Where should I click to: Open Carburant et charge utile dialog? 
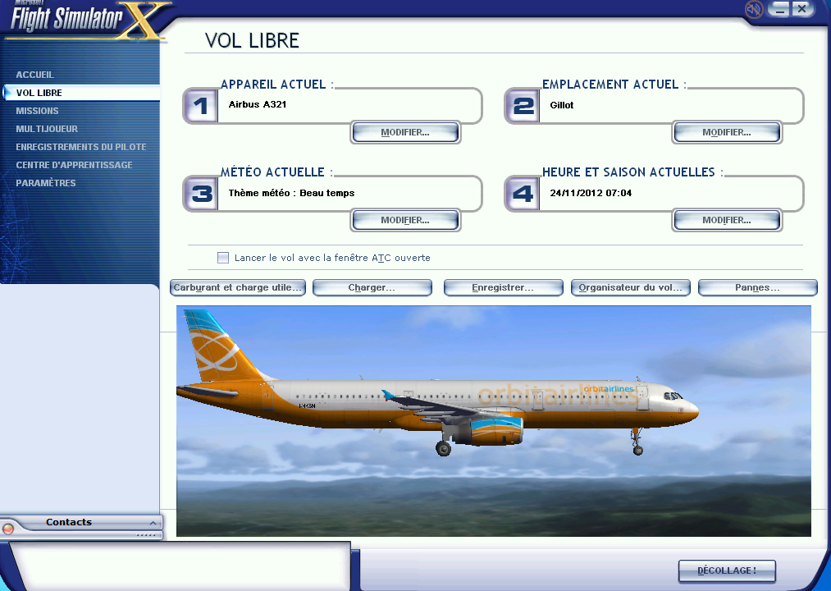pyautogui.click(x=237, y=287)
